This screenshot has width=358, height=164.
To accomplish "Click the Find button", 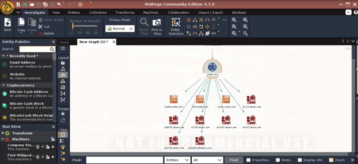I will click(x=234, y=160).
